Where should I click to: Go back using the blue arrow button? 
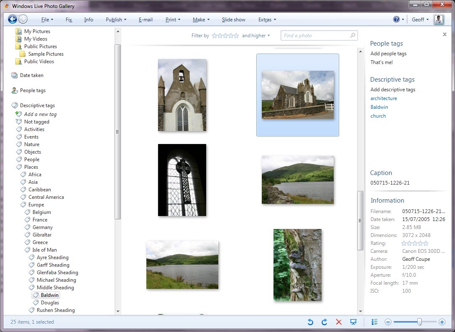13,19
